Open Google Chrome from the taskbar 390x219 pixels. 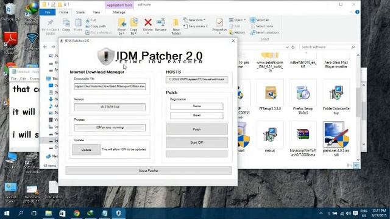point(77,213)
